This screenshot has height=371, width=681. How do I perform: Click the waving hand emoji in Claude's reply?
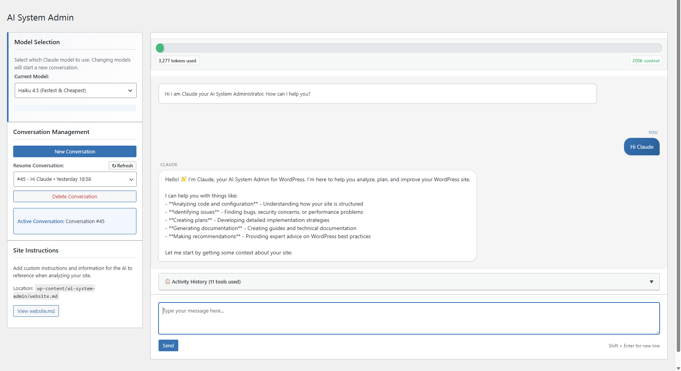pos(184,179)
